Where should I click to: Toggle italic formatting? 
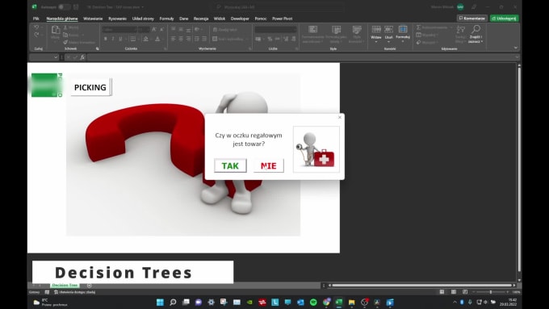(x=113, y=39)
